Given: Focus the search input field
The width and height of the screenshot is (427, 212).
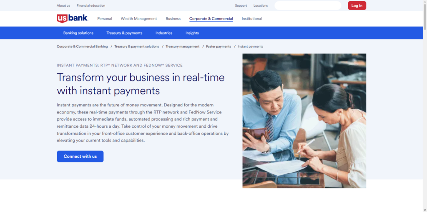Looking at the screenshot, I should tap(308, 5).
